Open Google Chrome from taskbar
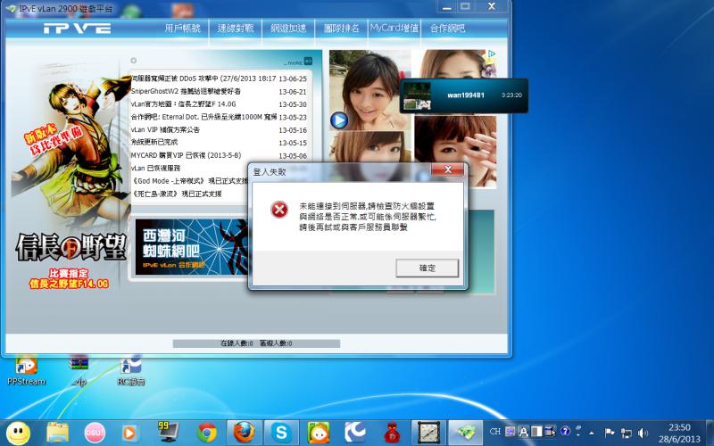The height and width of the screenshot is (446, 714). (x=207, y=433)
